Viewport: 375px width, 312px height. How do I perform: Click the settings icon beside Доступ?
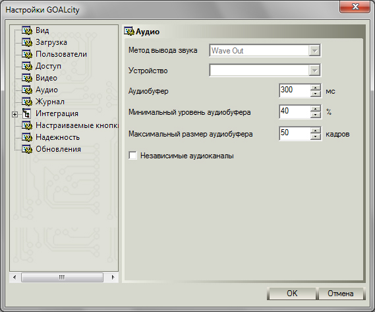tap(27, 66)
